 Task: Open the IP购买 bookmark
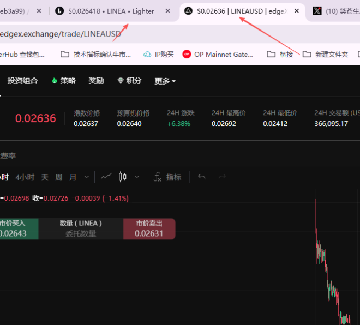click(159, 55)
